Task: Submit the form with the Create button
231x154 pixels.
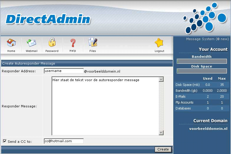Action: 163,149
